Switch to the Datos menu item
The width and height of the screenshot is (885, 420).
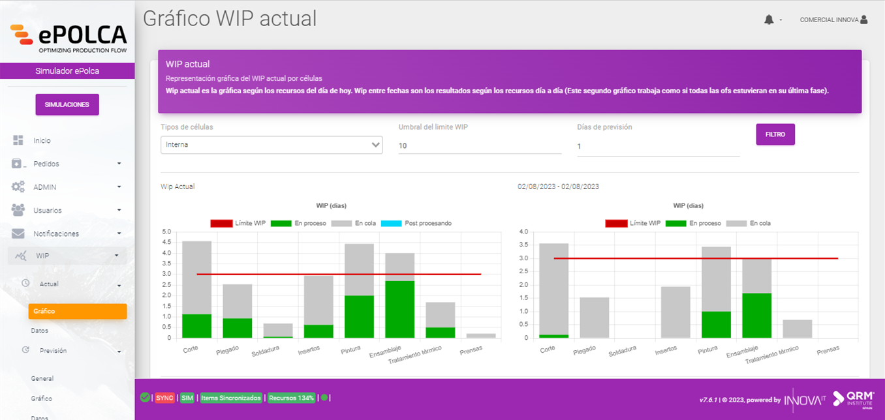tap(39, 331)
